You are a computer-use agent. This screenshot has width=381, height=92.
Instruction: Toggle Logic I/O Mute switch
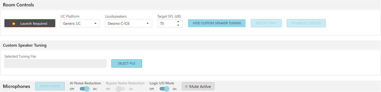pyautogui.click(x=164, y=89)
